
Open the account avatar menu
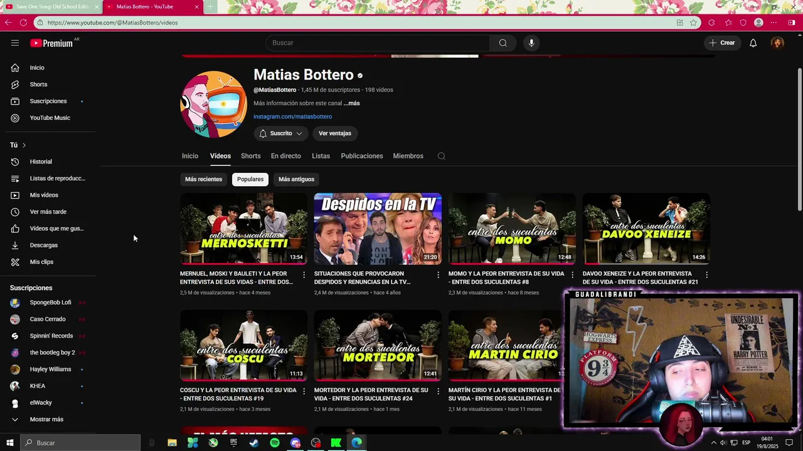point(777,43)
